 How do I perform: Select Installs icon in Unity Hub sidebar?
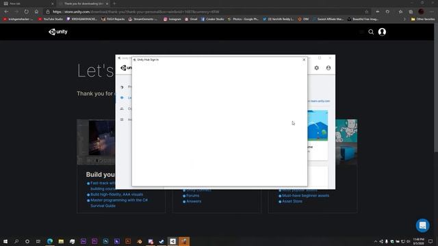tap(122, 120)
